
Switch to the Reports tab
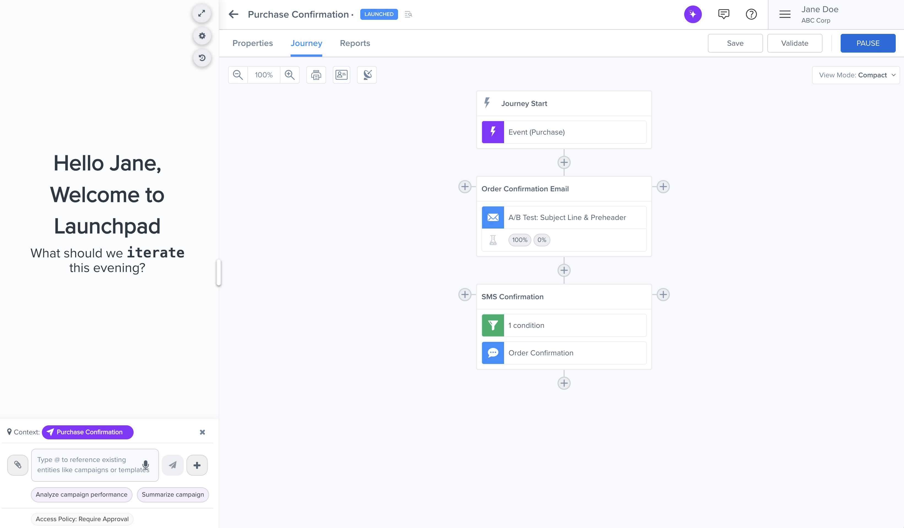[355, 43]
